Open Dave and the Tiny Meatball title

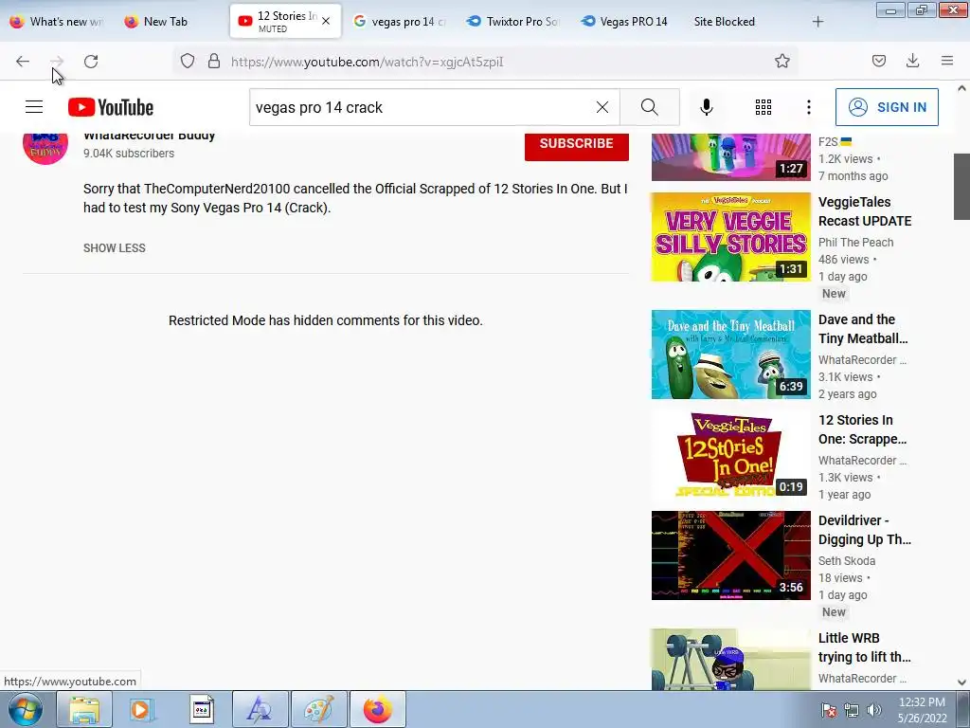(863, 329)
